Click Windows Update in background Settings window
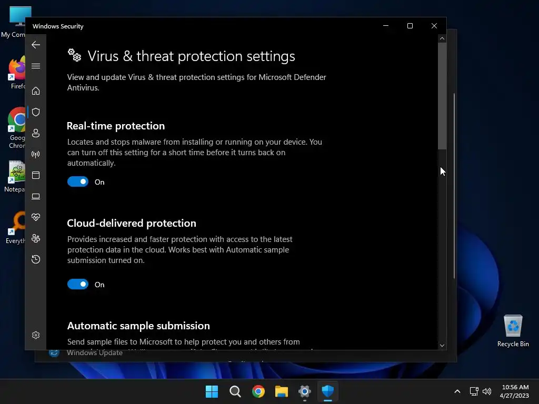 coord(95,353)
